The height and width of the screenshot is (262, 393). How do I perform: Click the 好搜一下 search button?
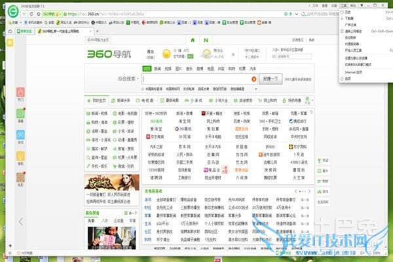(x=271, y=79)
